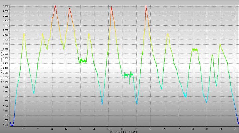This screenshot has width=239, height=133.
Task: Select the cyan valley bottom near 26 km
Action: tap(102, 103)
